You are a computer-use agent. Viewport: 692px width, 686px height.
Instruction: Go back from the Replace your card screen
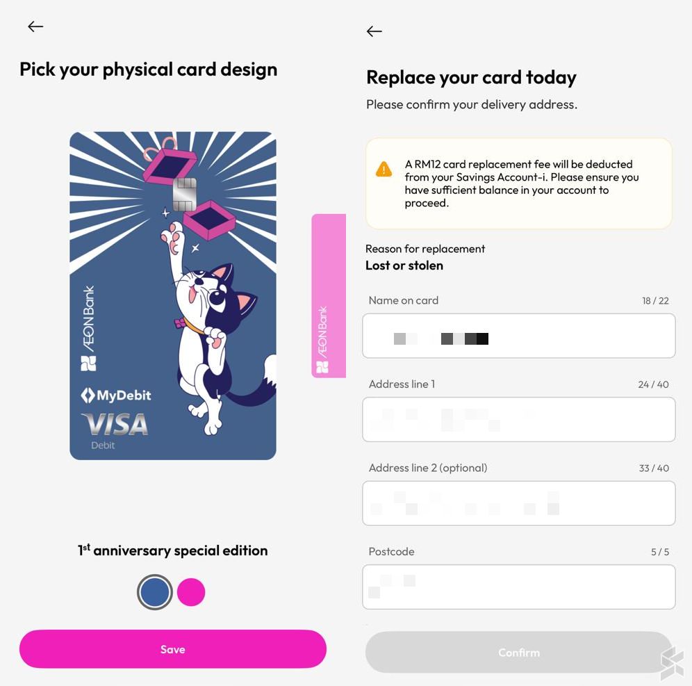pos(374,31)
